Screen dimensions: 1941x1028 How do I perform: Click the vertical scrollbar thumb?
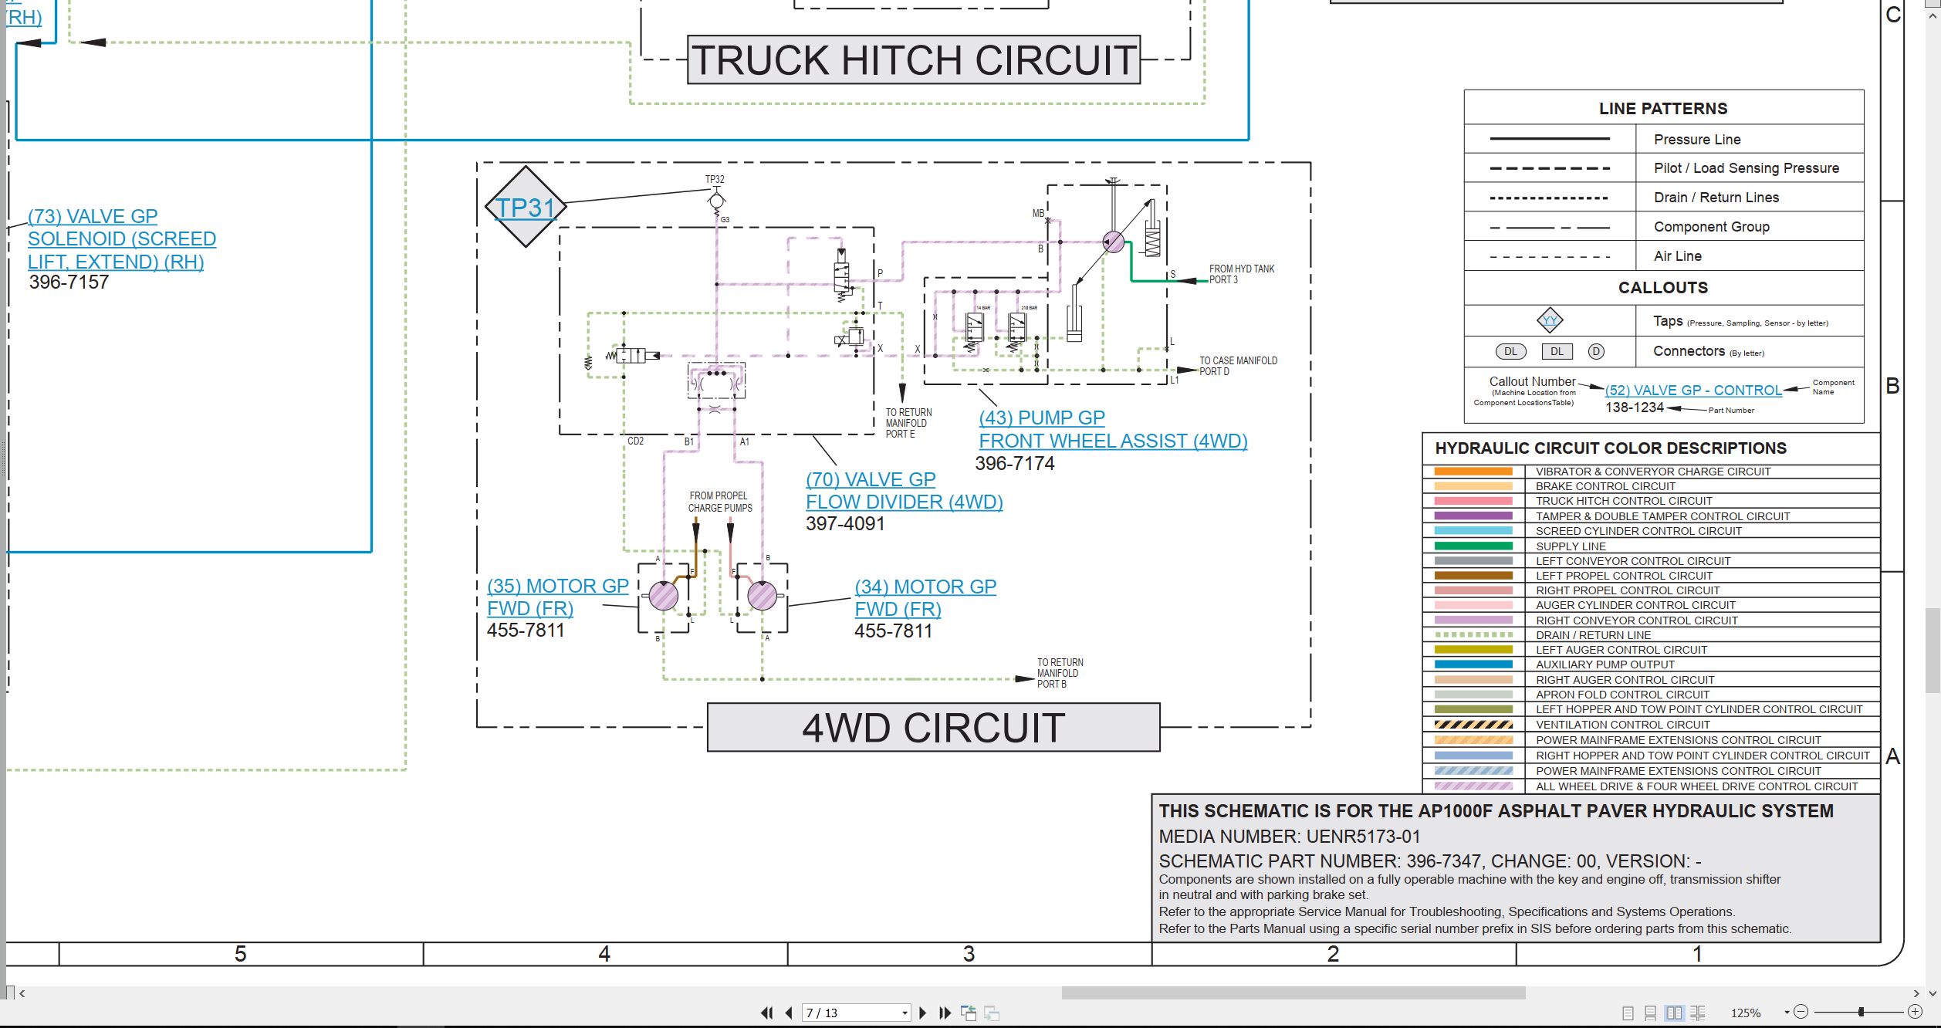[x=1933, y=651]
